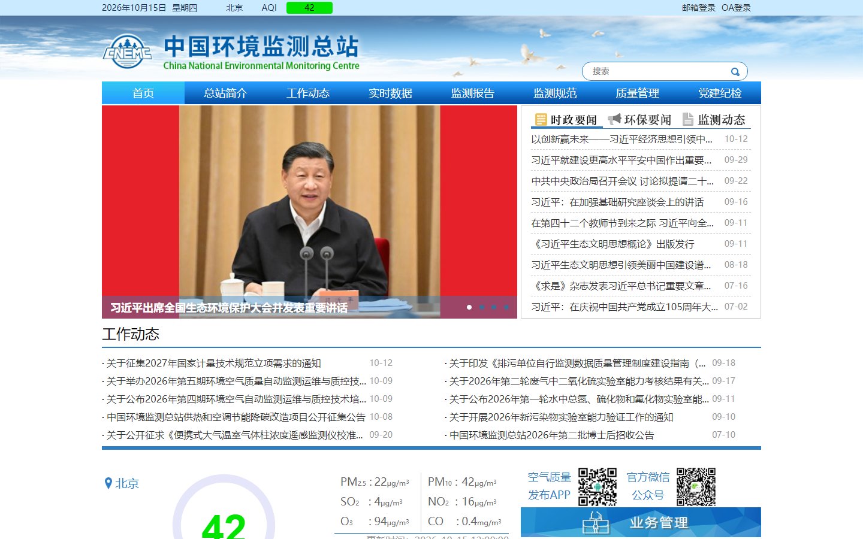This screenshot has width=863, height=539.
Task: Open the 实时数据 navigation menu
Action: 390,93
